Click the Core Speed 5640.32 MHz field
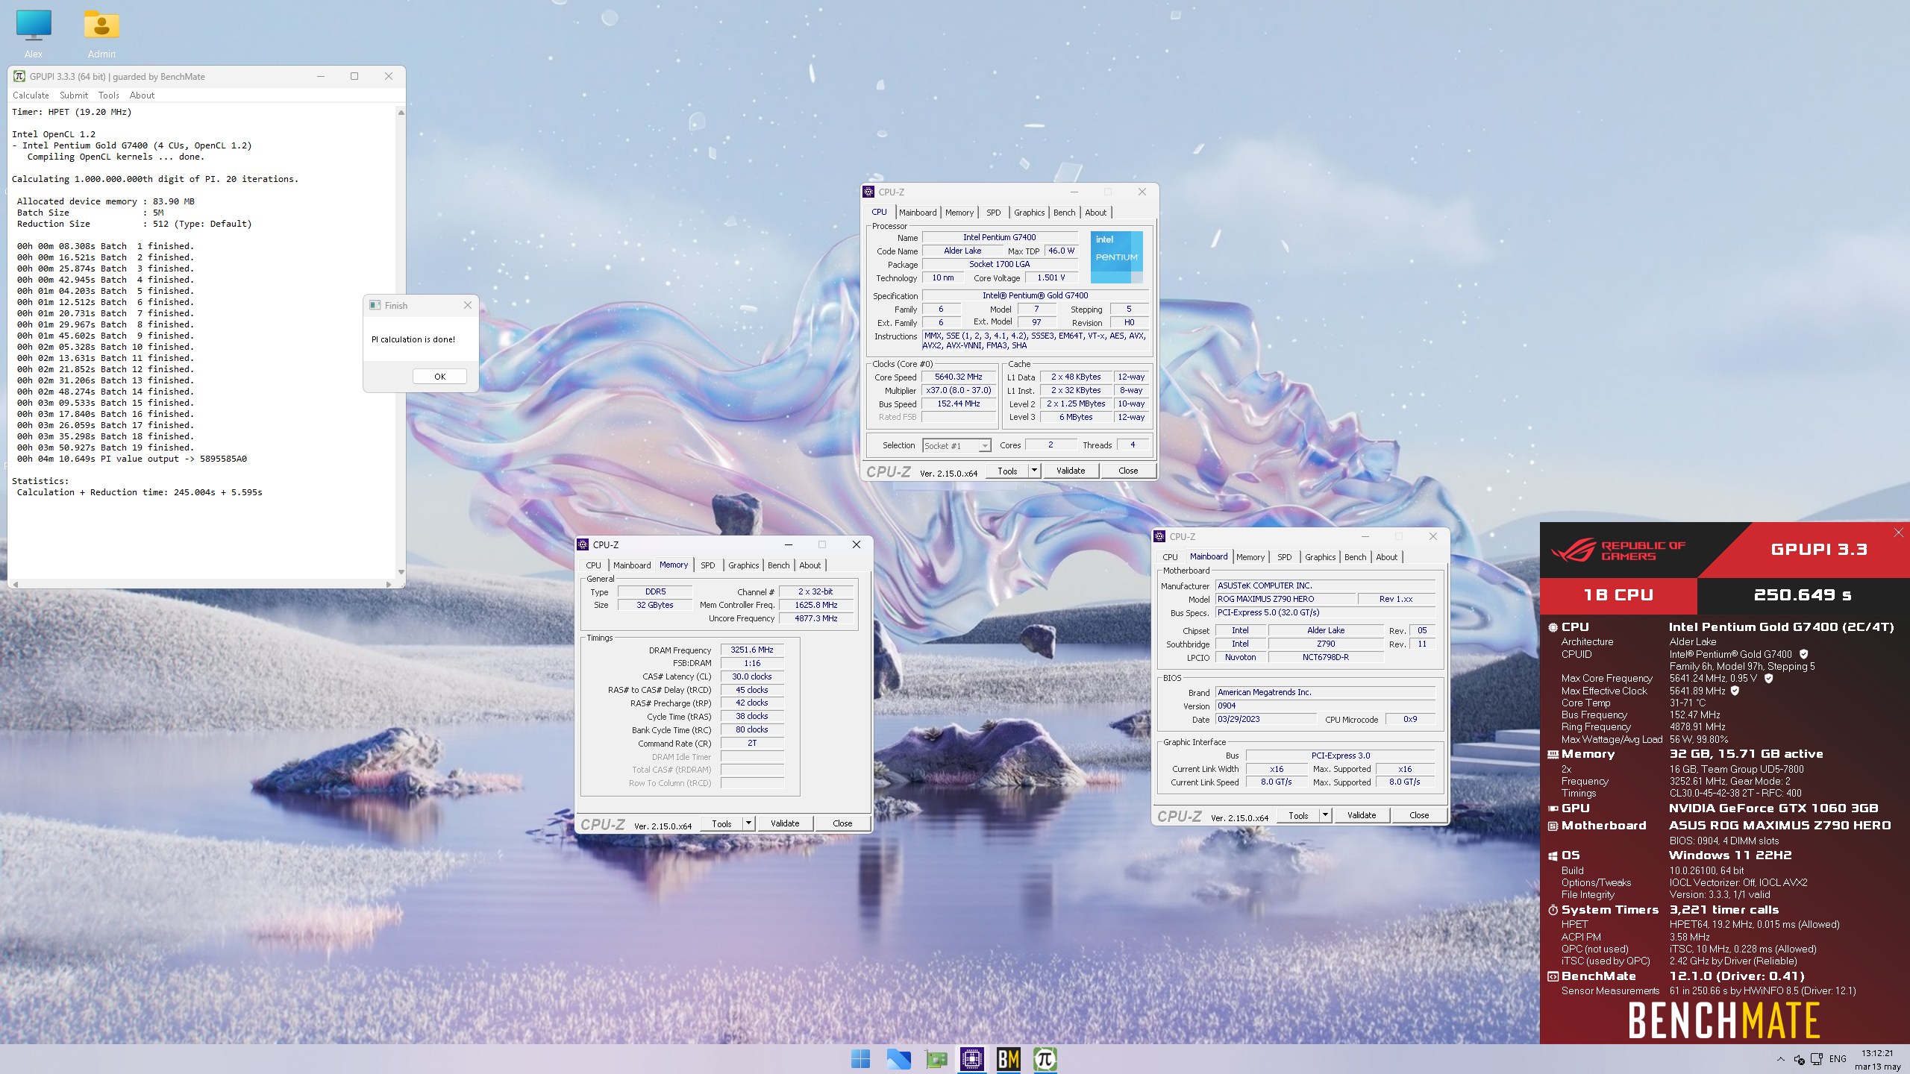 958,377
